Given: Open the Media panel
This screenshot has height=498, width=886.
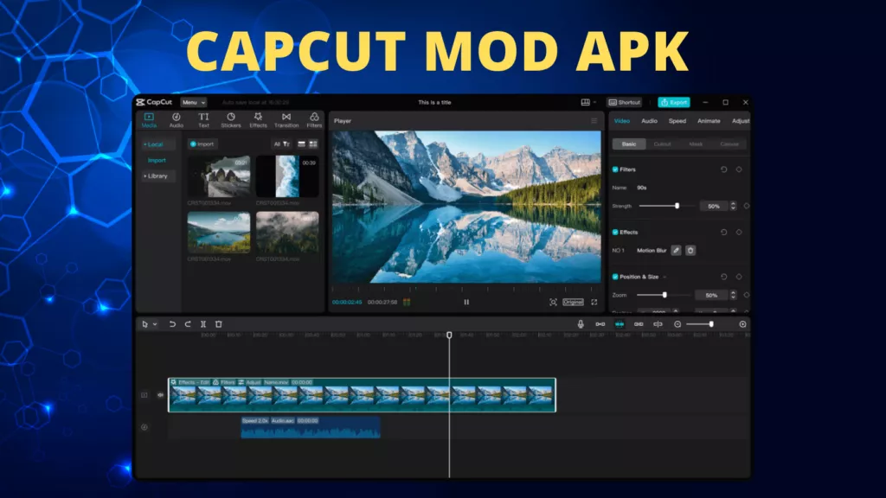Looking at the screenshot, I should pos(149,119).
